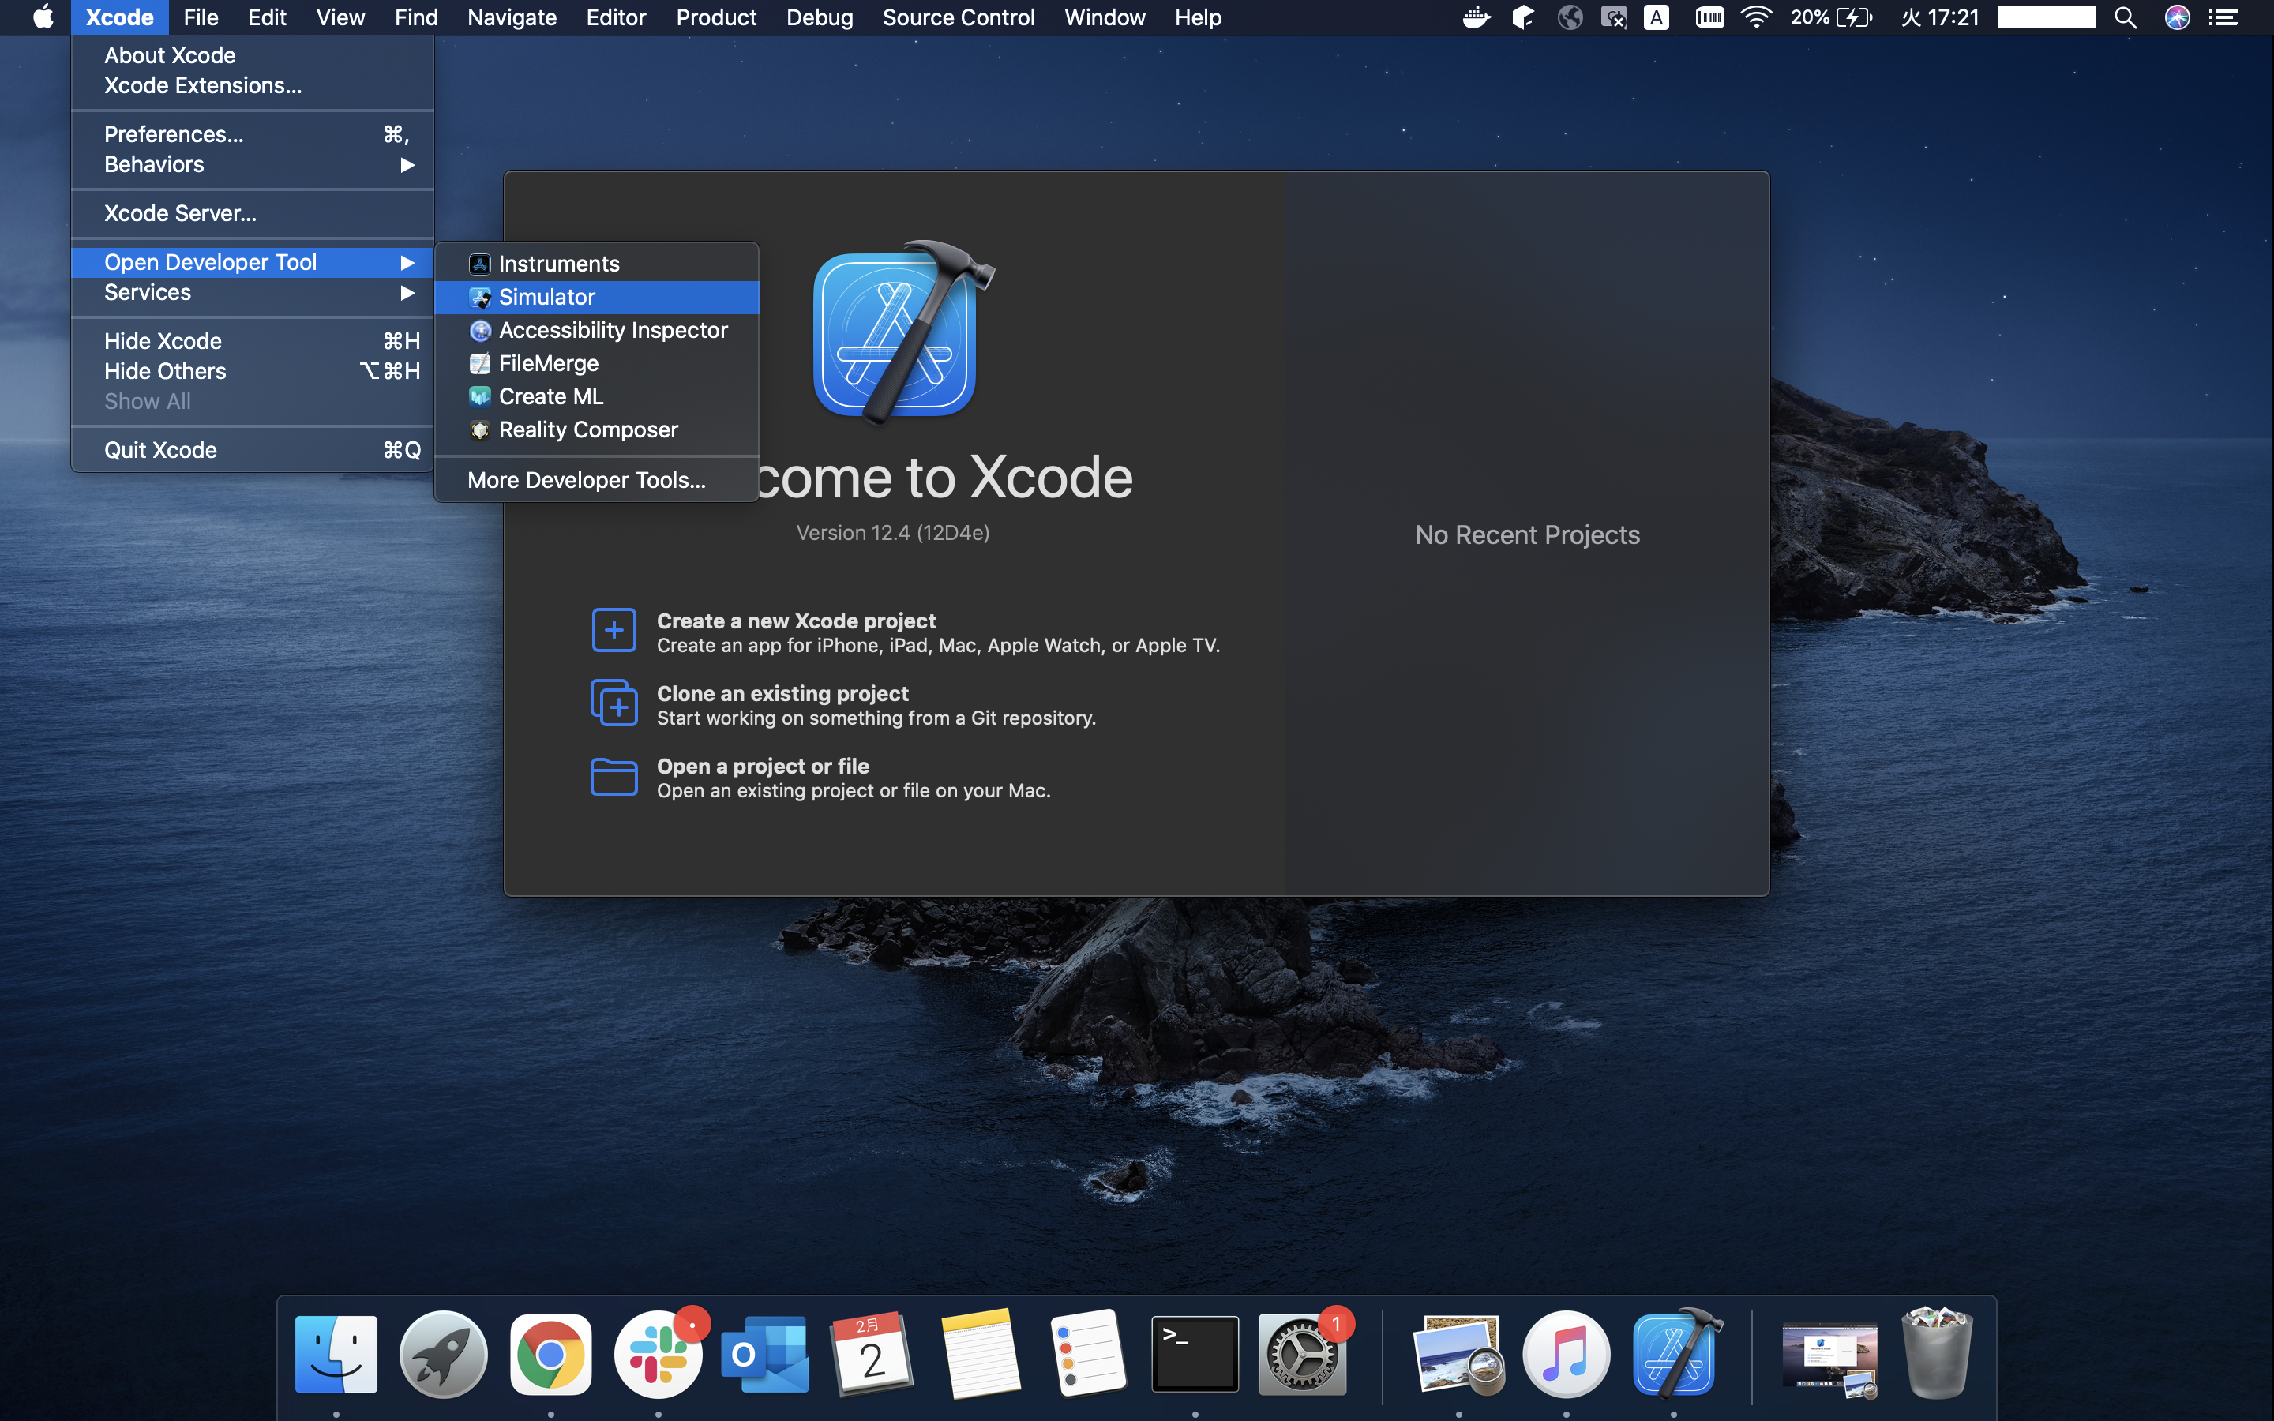The height and width of the screenshot is (1421, 2274).
Task: Open the Apple menu
Action: click(x=43, y=17)
